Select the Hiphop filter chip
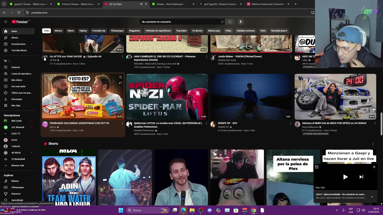This screenshot has width=383, height=215. click(x=83, y=31)
